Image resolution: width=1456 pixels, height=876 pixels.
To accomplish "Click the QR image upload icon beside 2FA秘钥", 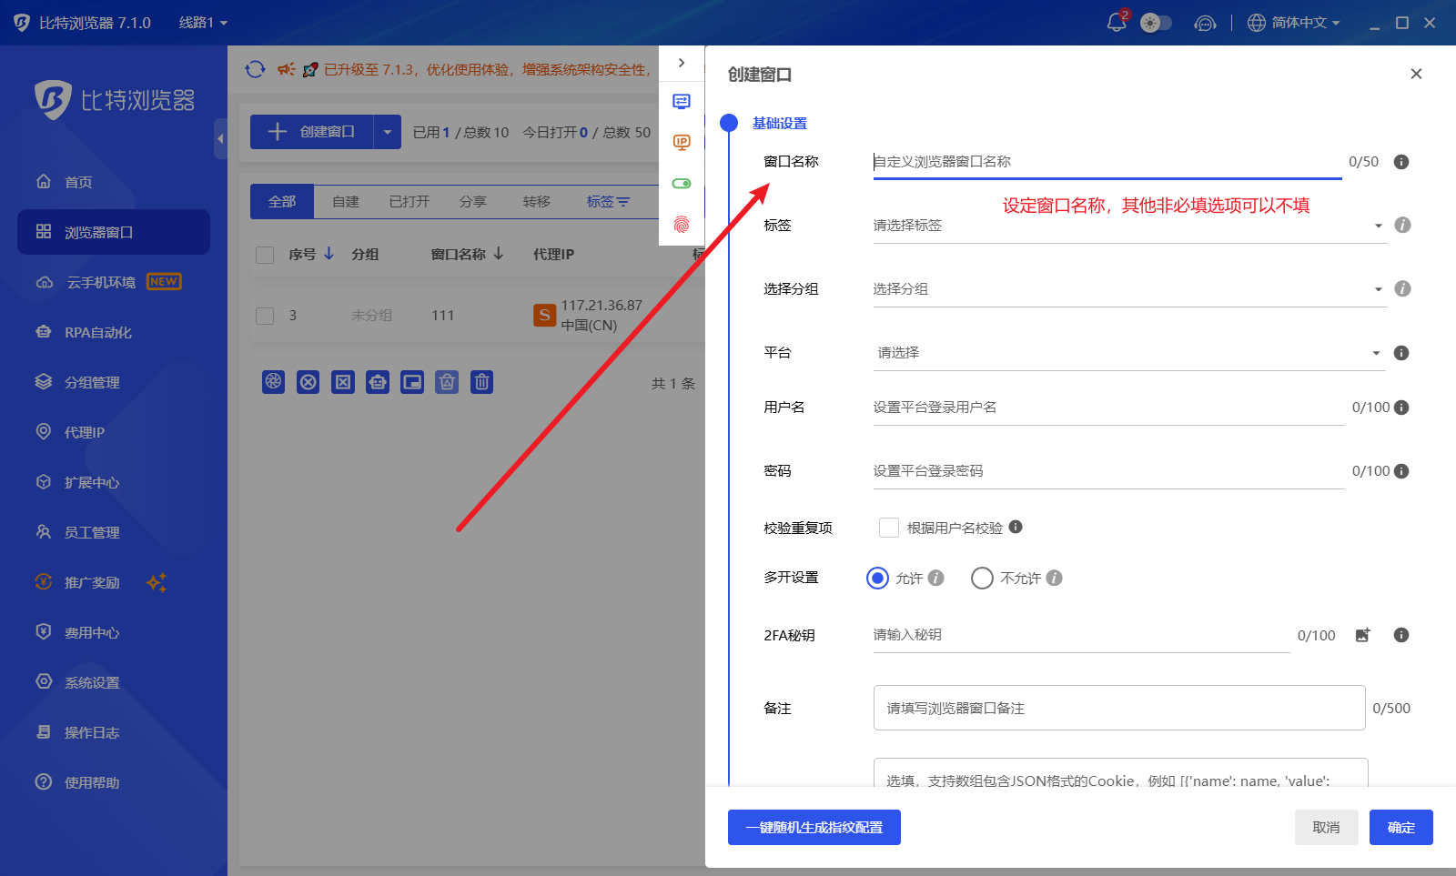I will (x=1362, y=635).
